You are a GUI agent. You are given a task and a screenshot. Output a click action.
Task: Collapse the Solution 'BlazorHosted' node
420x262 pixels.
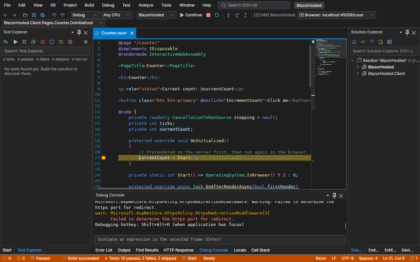click(x=352, y=61)
